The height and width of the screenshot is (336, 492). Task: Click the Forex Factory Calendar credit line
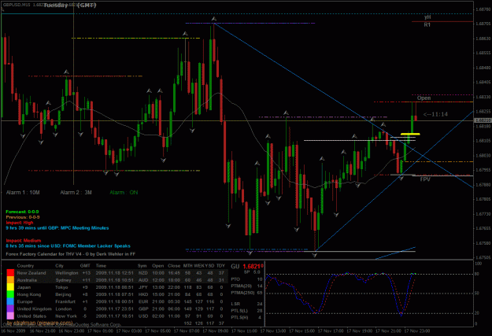pos(71,254)
